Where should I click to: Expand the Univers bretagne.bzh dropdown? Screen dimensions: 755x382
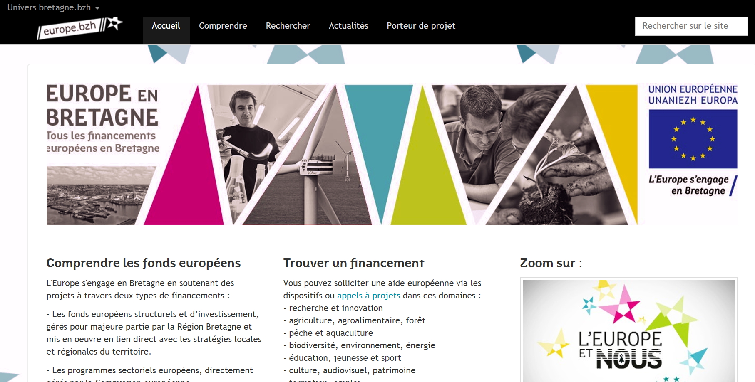(x=53, y=7)
